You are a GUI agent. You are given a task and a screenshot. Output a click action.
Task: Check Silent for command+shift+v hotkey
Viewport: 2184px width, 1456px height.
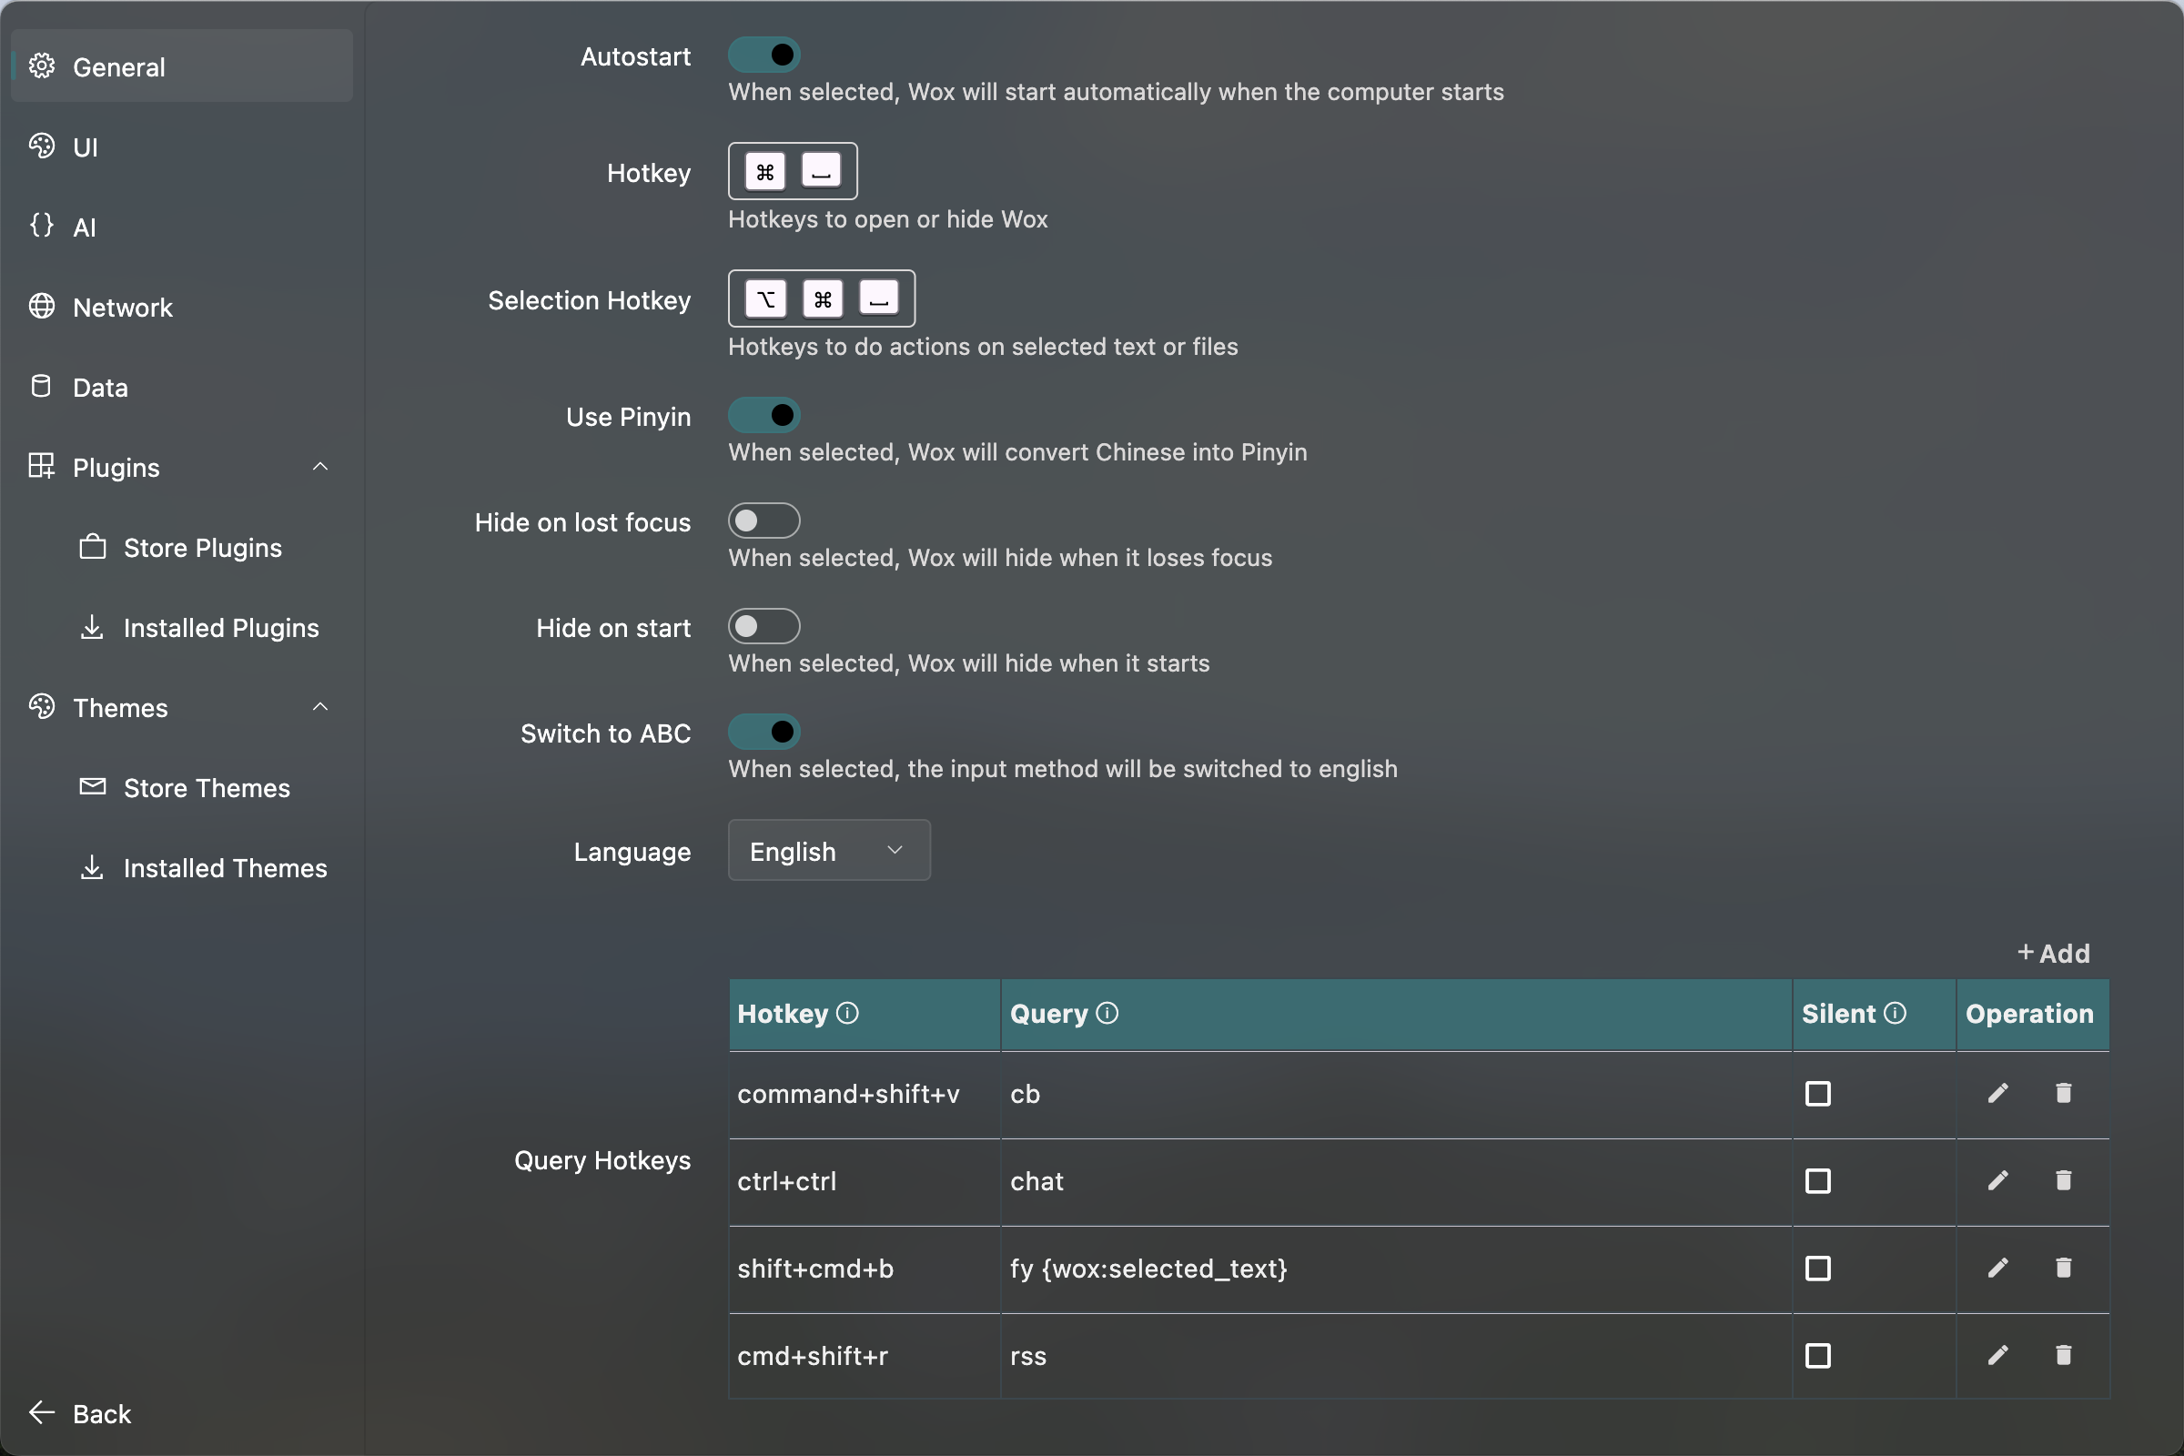point(1817,1093)
